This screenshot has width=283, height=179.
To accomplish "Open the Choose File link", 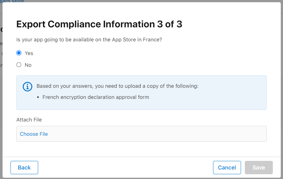I will tap(34, 134).
